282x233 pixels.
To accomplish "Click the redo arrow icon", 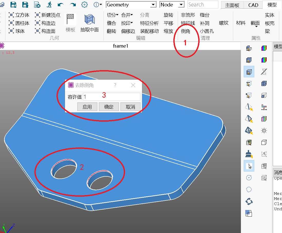I will coord(73,5).
